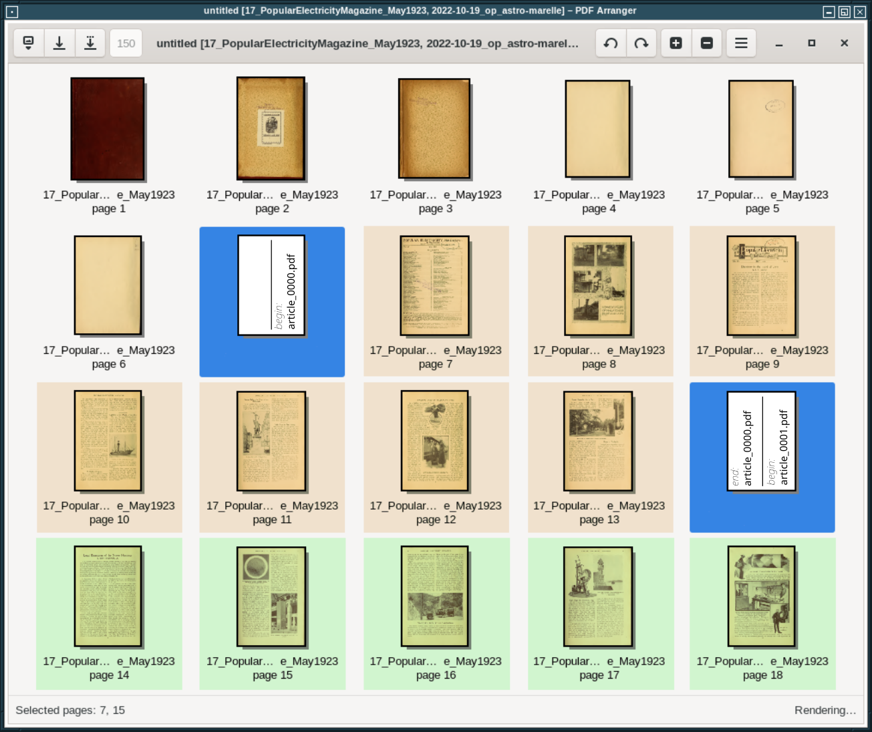Zoom in on thumbnails with the plus icon
Image resolution: width=872 pixels, height=732 pixels.
tap(675, 43)
